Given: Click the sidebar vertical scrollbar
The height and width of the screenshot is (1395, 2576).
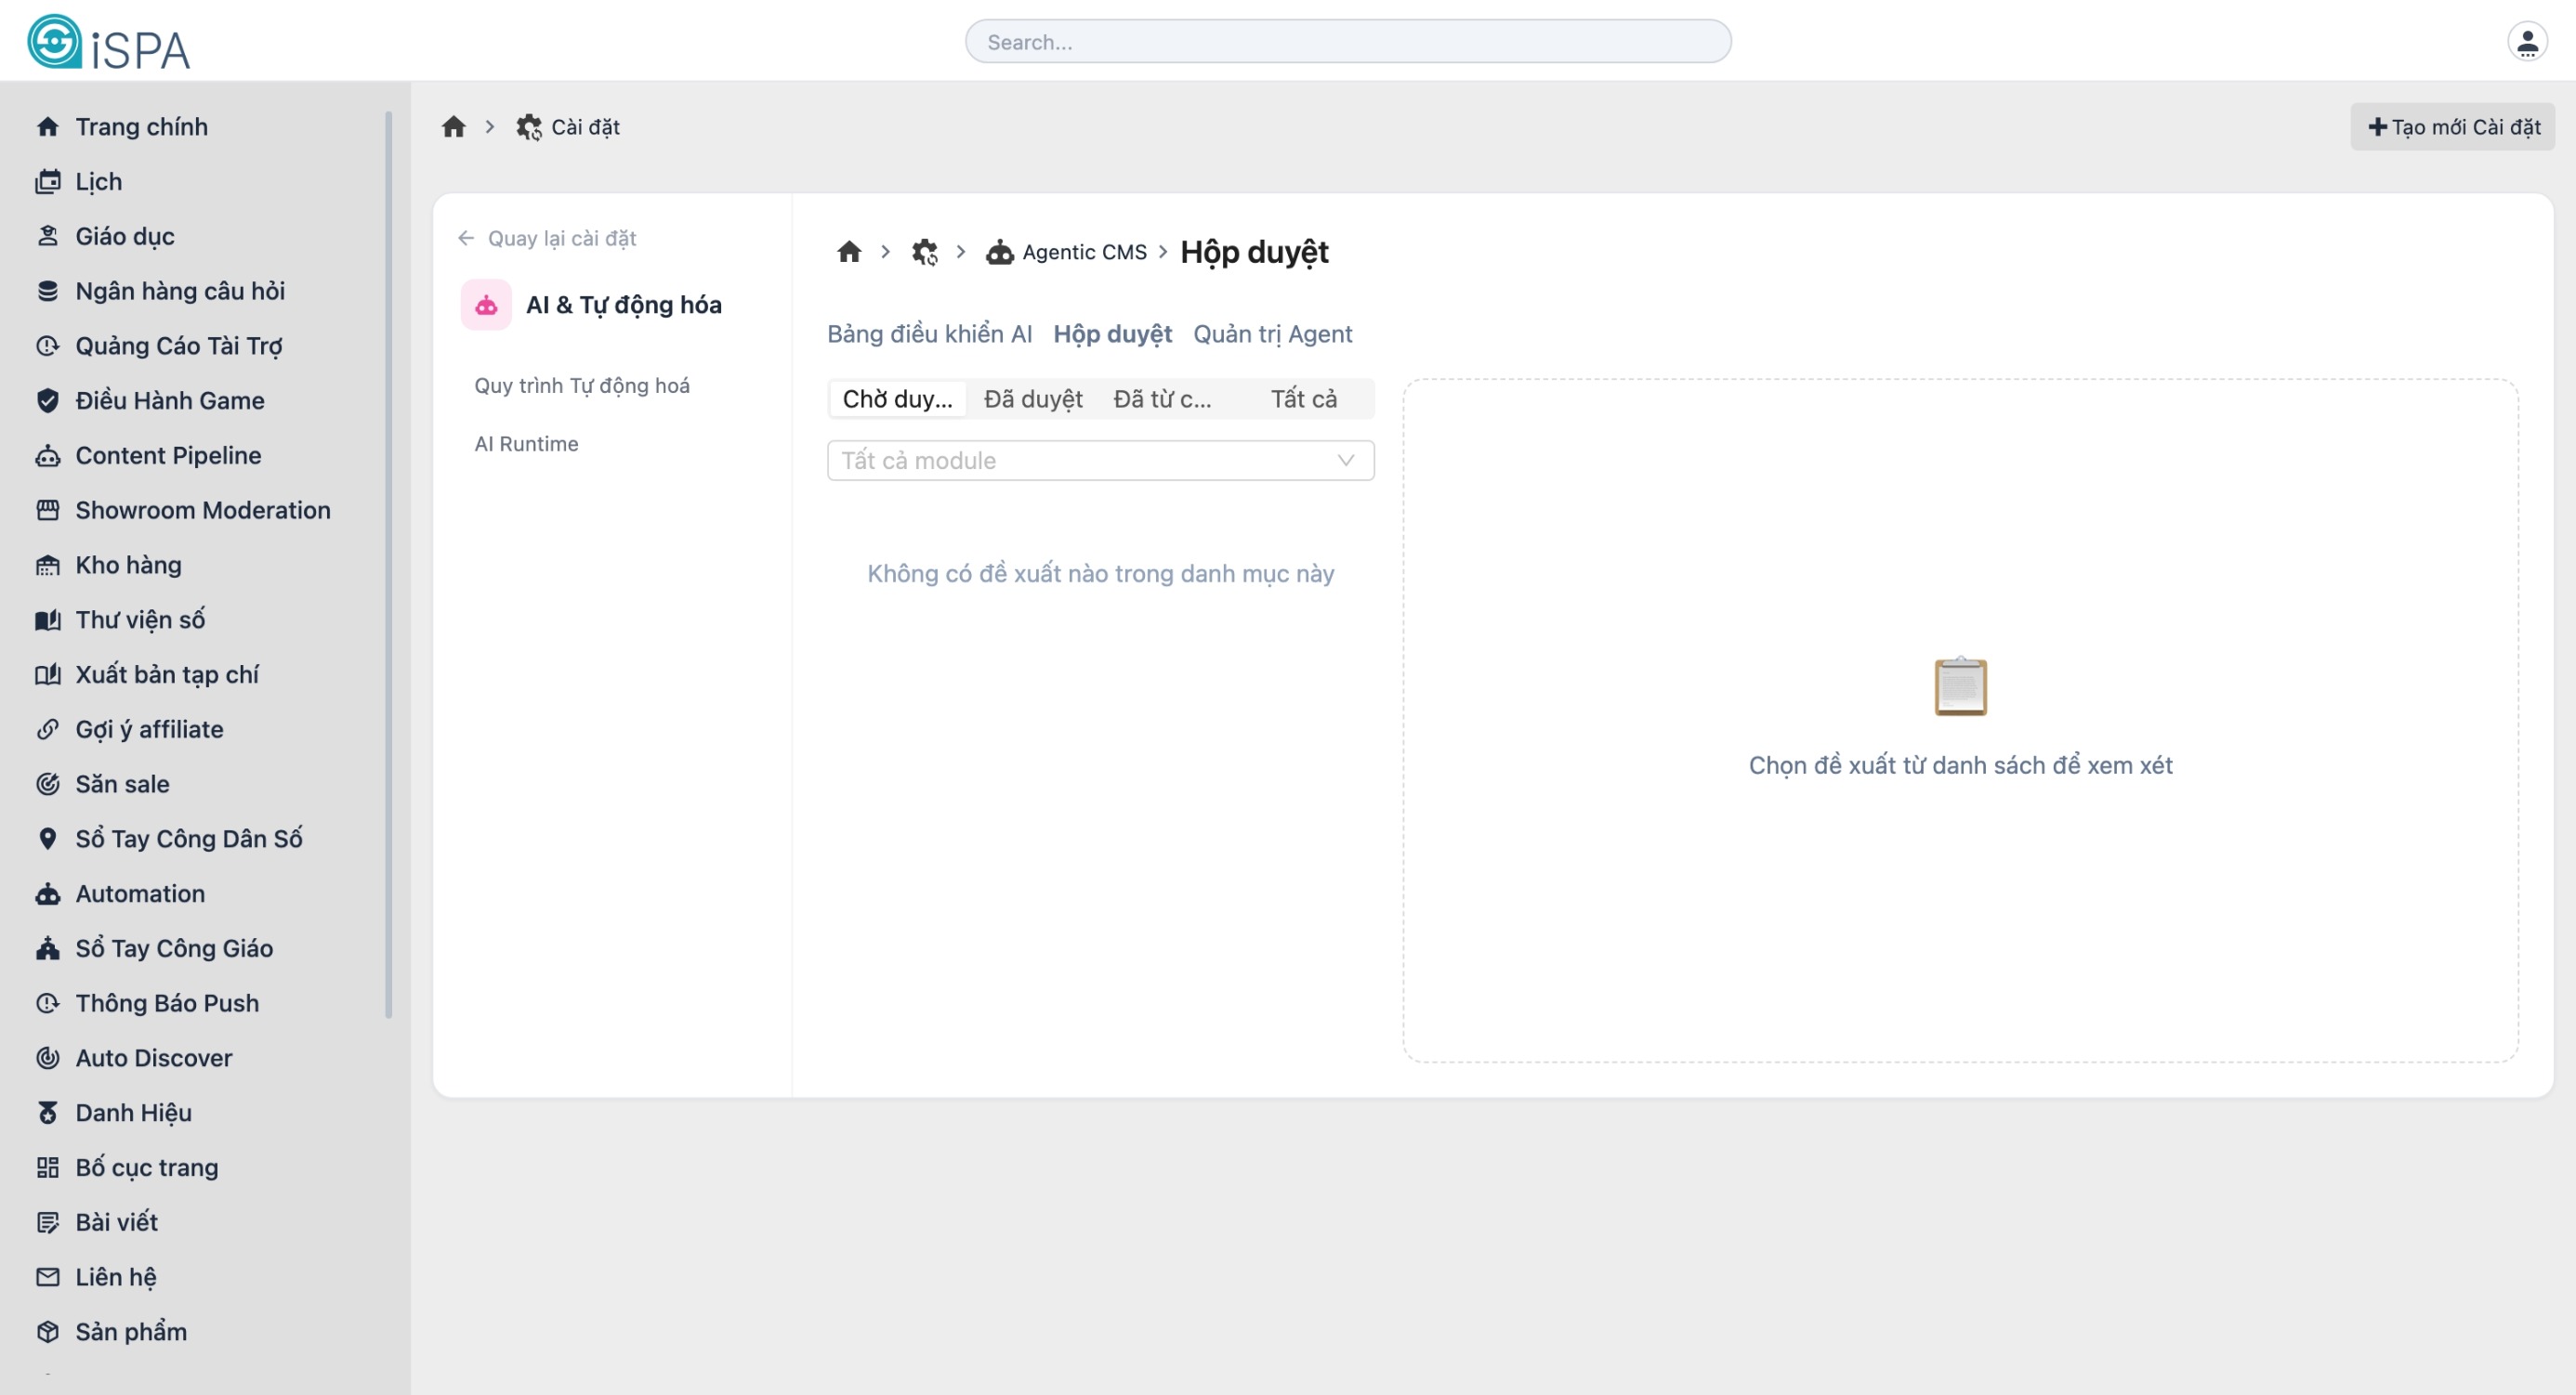Looking at the screenshot, I should 388,565.
